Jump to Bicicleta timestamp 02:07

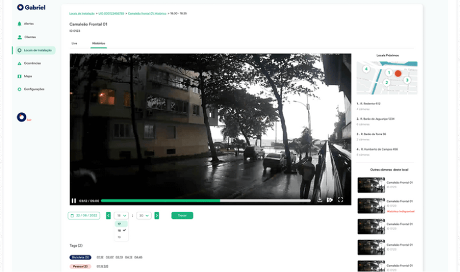(110, 257)
